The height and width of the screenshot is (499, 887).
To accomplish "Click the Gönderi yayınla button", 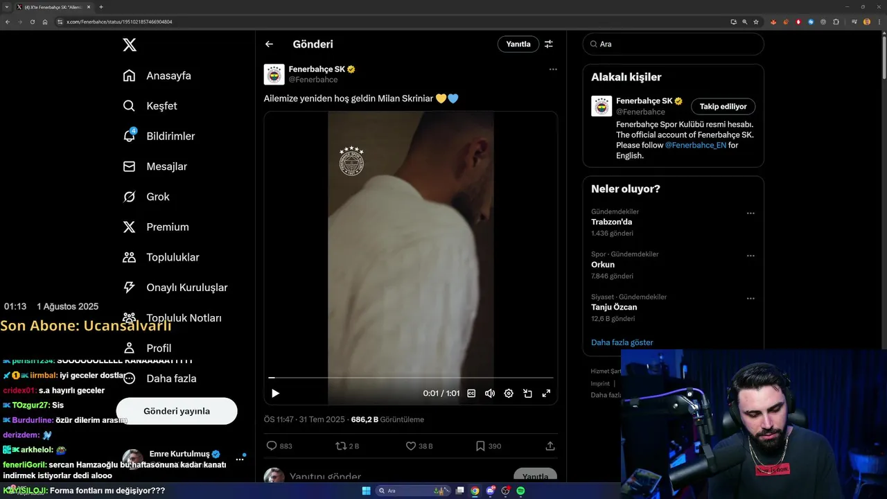I will [177, 411].
